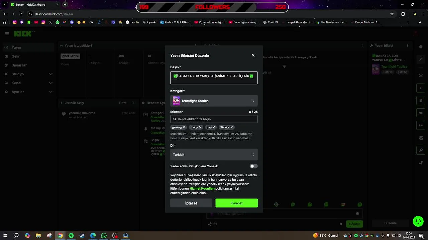Click the green support headset button
The image size is (428, 240).
(418, 221)
